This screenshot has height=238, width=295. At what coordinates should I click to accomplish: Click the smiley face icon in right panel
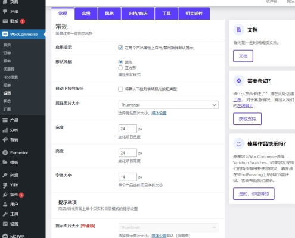(239, 143)
